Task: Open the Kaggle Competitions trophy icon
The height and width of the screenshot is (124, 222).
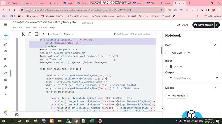Action: tap(6, 52)
